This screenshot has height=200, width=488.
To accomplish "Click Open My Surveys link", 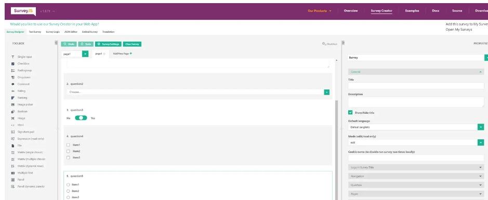I will coord(459,30).
